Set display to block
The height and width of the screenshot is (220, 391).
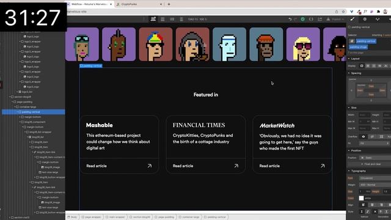362,66
